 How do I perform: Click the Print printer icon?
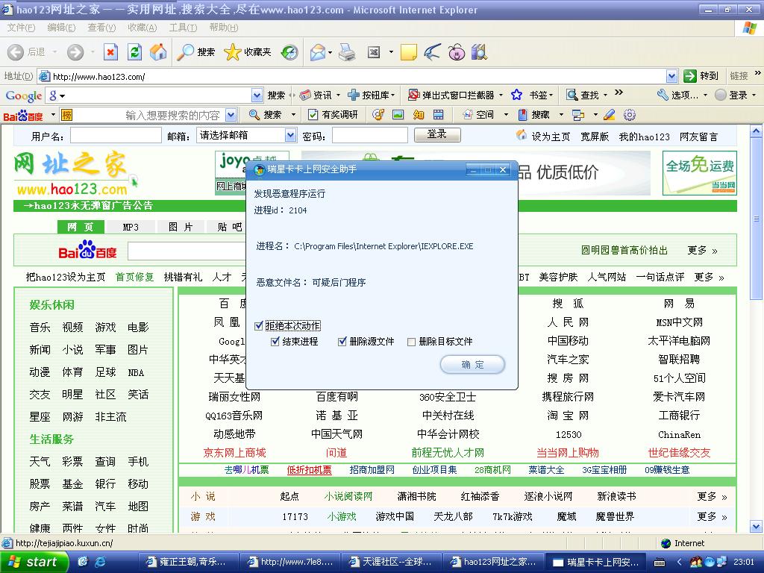pos(347,52)
